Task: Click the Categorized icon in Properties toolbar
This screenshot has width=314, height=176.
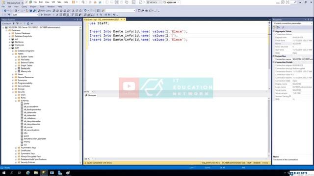Action: (x=275, y=27)
